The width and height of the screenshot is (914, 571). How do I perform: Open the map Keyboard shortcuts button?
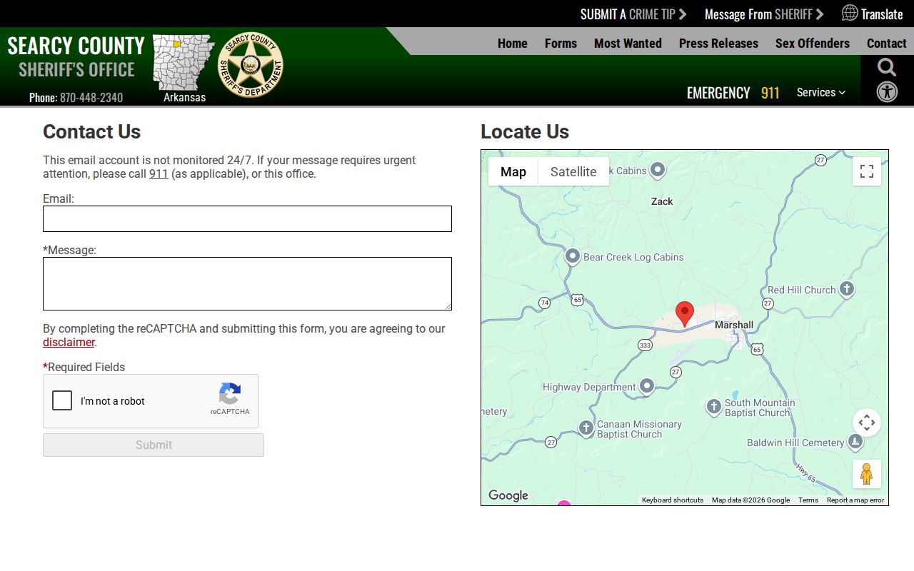point(673,500)
